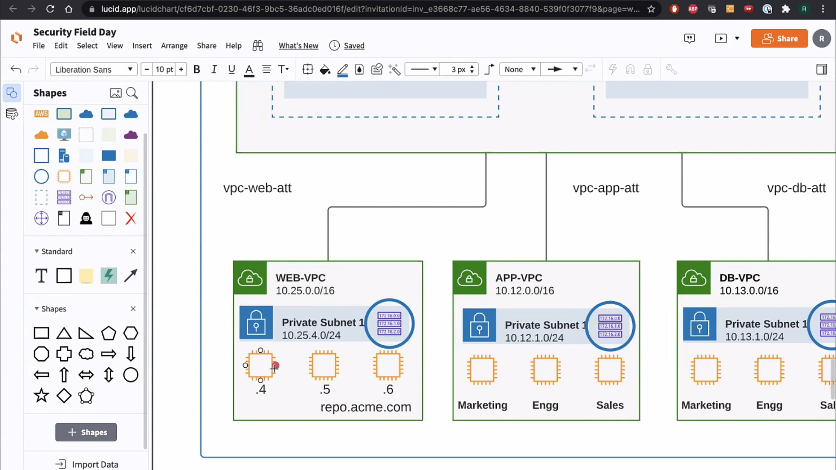Select the AWS shape library icon
Viewport: 836px width, 470px height.
(x=41, y=114)
